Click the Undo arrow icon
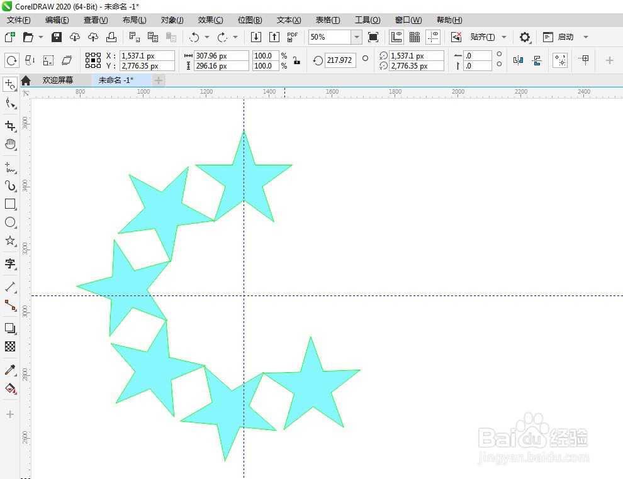The width and height of the screenshot is (623, 479). (x=194, y=37)
